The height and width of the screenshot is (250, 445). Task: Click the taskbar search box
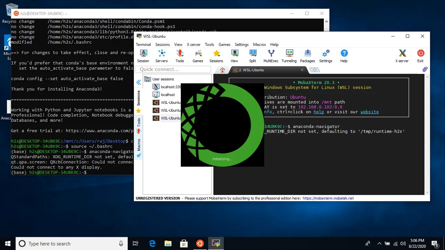point(72,243)
